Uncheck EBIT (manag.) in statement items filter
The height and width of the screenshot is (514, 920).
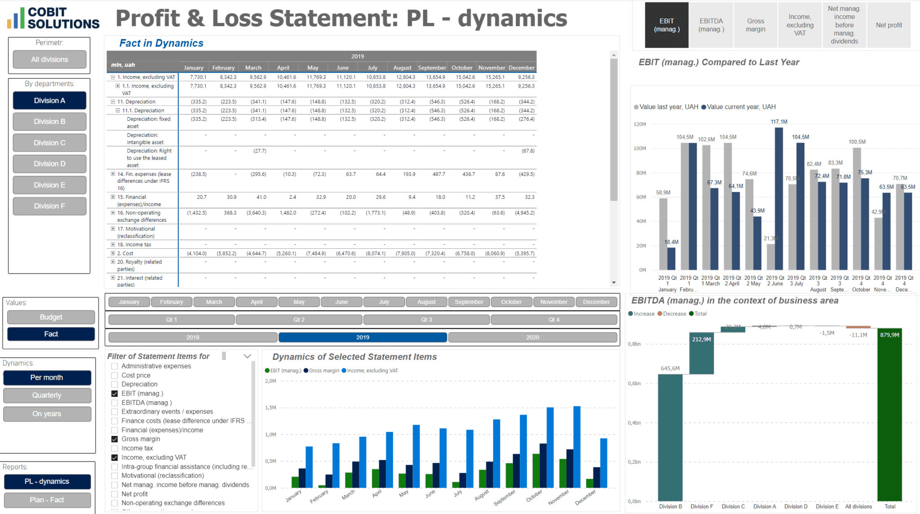114,393
